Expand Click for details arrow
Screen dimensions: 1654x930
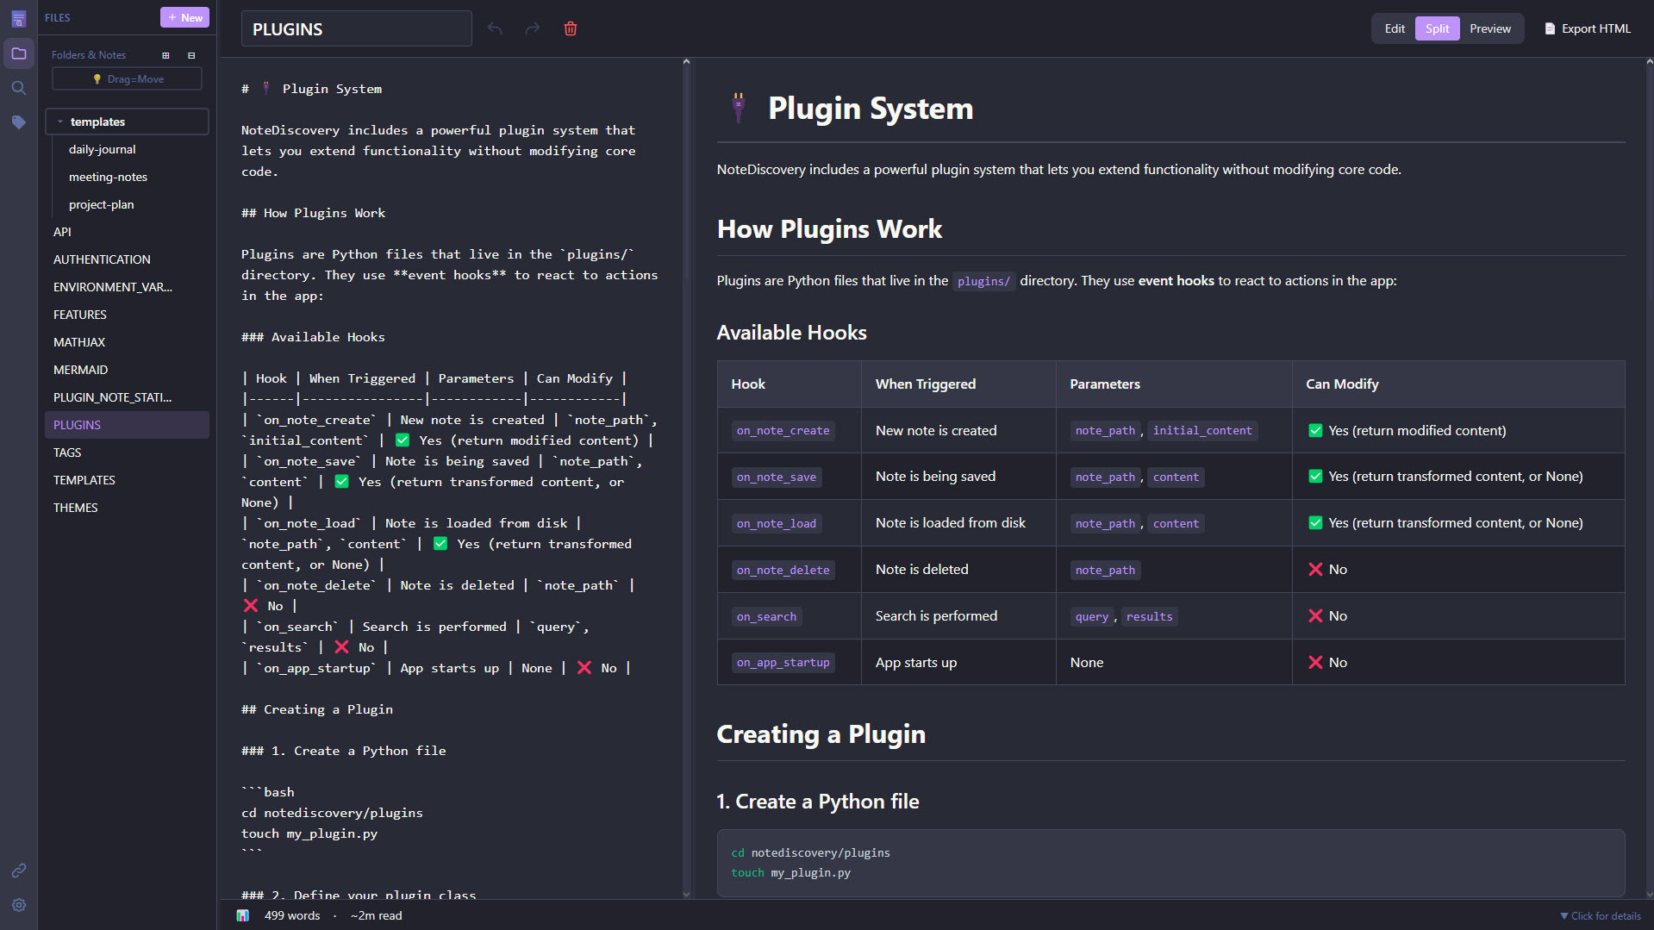[1563, 915]
